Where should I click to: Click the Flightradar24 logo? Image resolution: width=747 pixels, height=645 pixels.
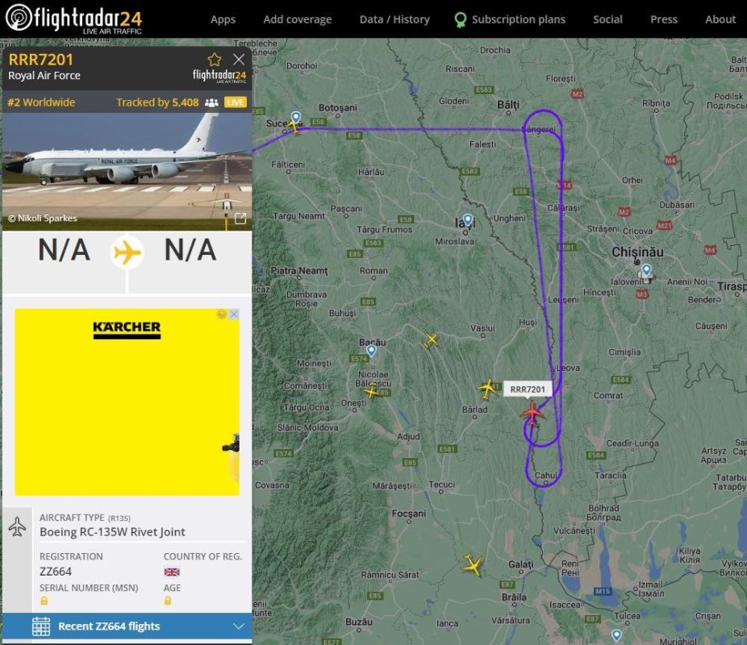click(x=75, y=19)
